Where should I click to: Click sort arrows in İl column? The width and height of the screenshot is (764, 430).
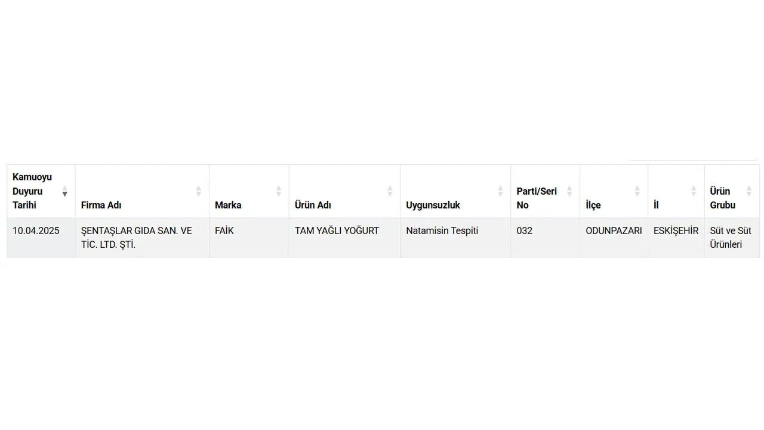click(x=694, y=191)
